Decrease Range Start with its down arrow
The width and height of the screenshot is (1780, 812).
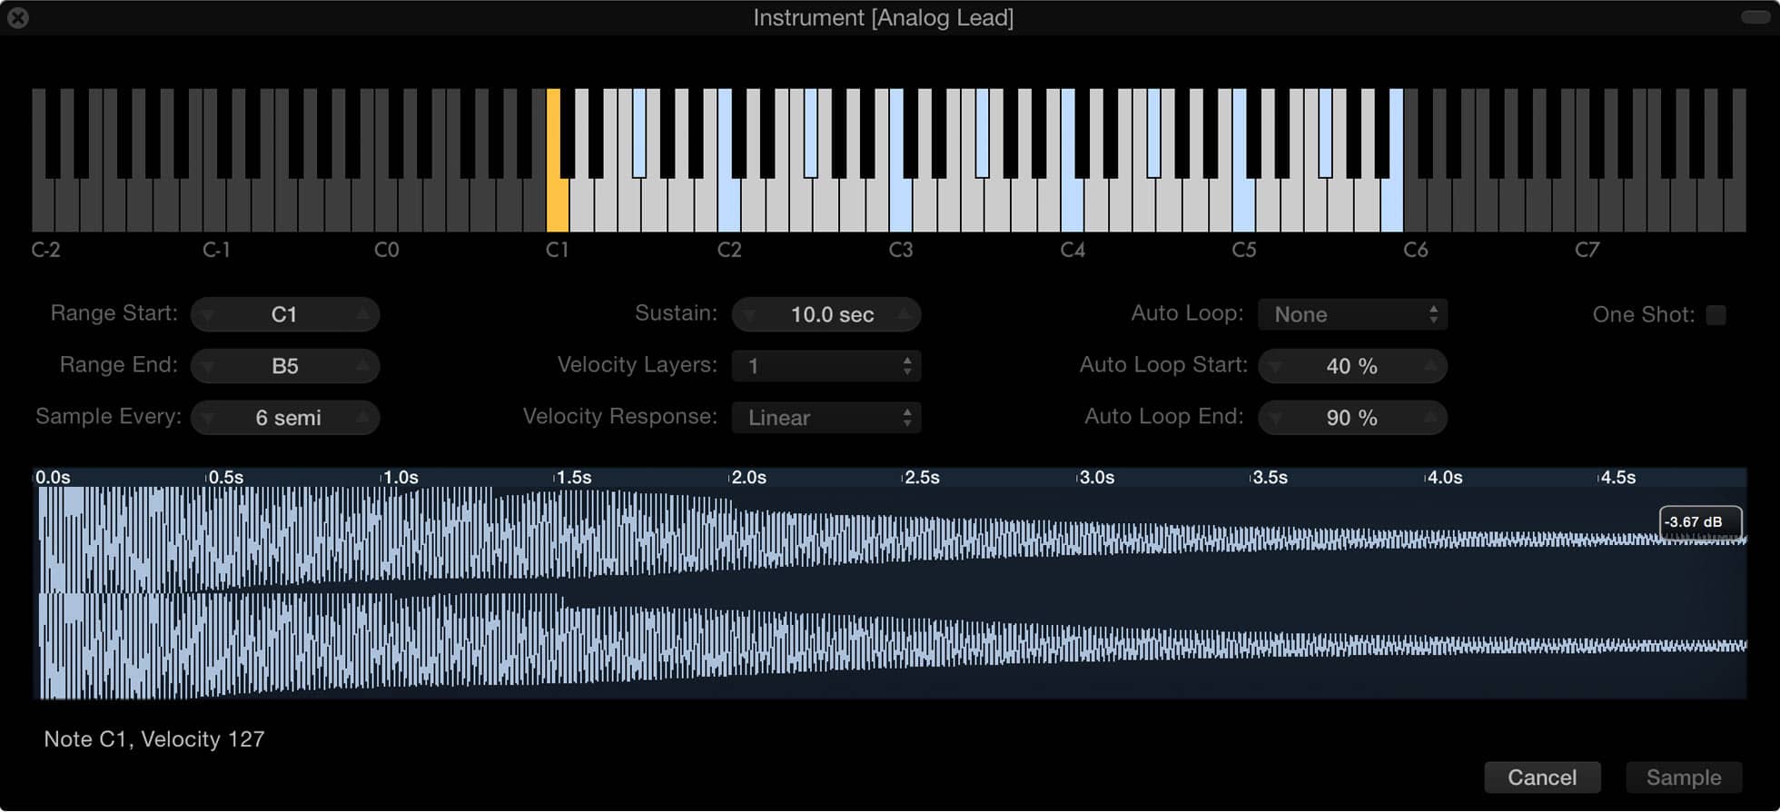tap(208, 314)
